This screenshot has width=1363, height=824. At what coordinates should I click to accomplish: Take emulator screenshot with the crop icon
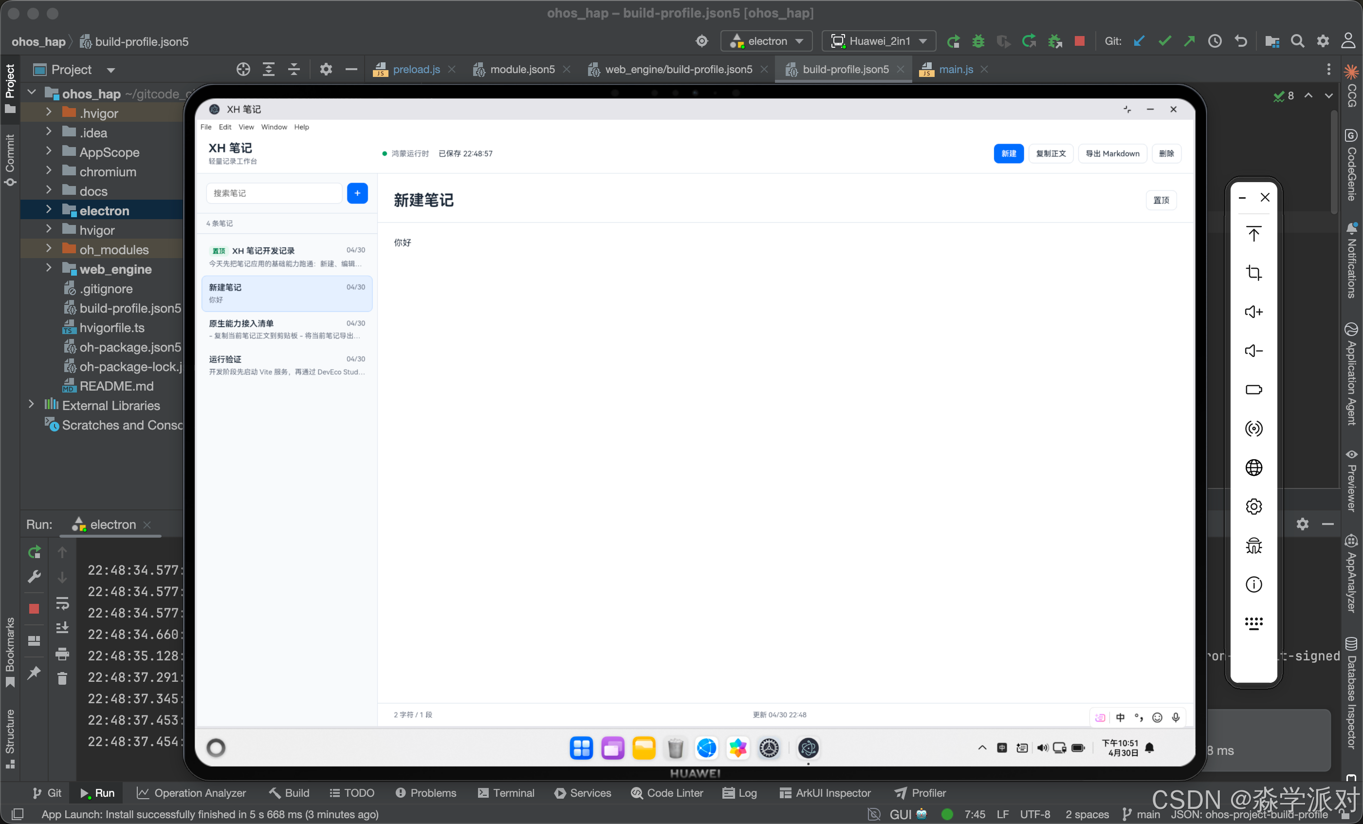[1253, 273]
